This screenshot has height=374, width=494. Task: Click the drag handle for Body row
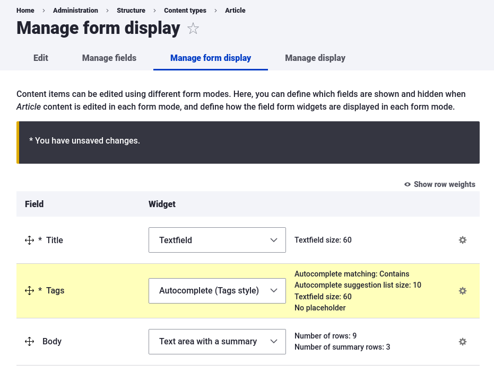tap(30, 342)
